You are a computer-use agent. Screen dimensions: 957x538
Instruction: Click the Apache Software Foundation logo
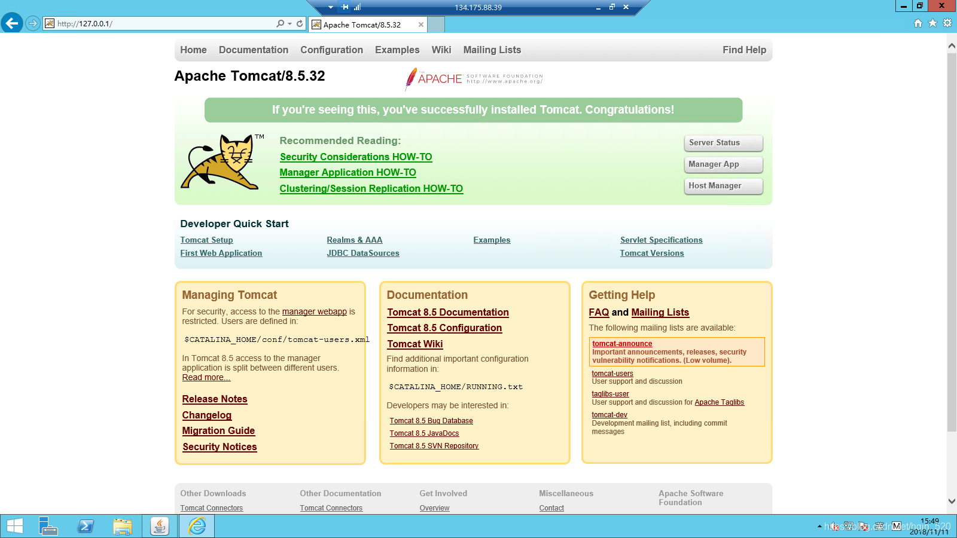click(x=474, y=79)
